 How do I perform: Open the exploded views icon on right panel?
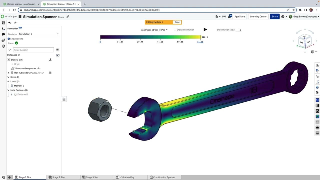(317, 76)
